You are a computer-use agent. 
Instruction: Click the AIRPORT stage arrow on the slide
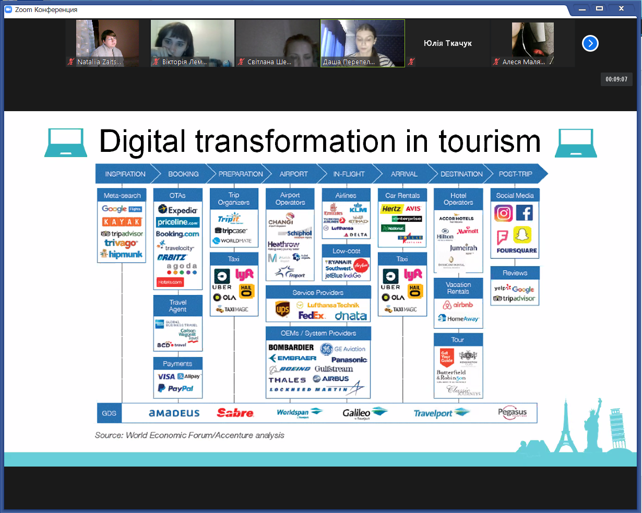coord(294,174)
